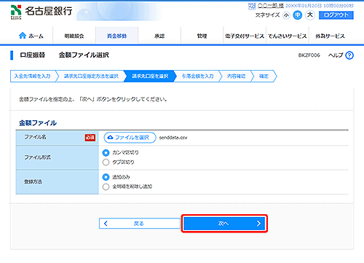Click the ファイル形式 row label

[37, 157]
